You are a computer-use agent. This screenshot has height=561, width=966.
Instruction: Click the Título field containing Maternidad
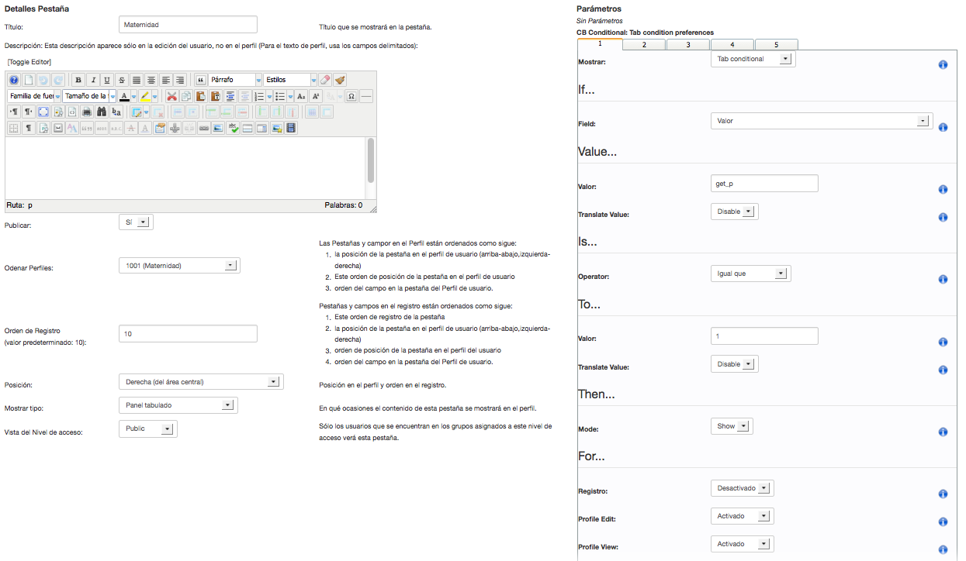[x=187, y=26]
